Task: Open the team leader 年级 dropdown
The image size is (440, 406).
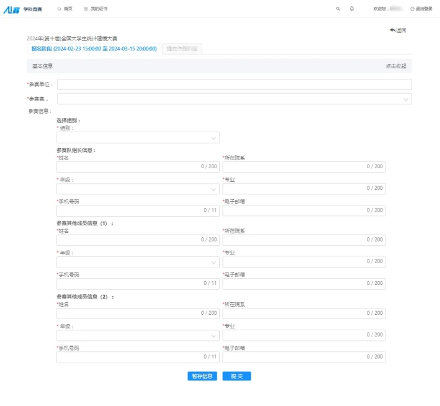Action: pyautogui.click(x=138, y=189)
